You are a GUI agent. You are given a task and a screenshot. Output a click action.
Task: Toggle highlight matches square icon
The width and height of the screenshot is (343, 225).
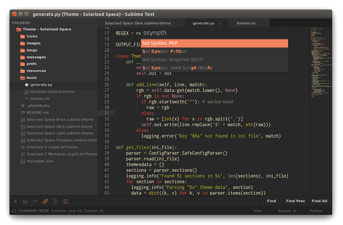[65, 202]
